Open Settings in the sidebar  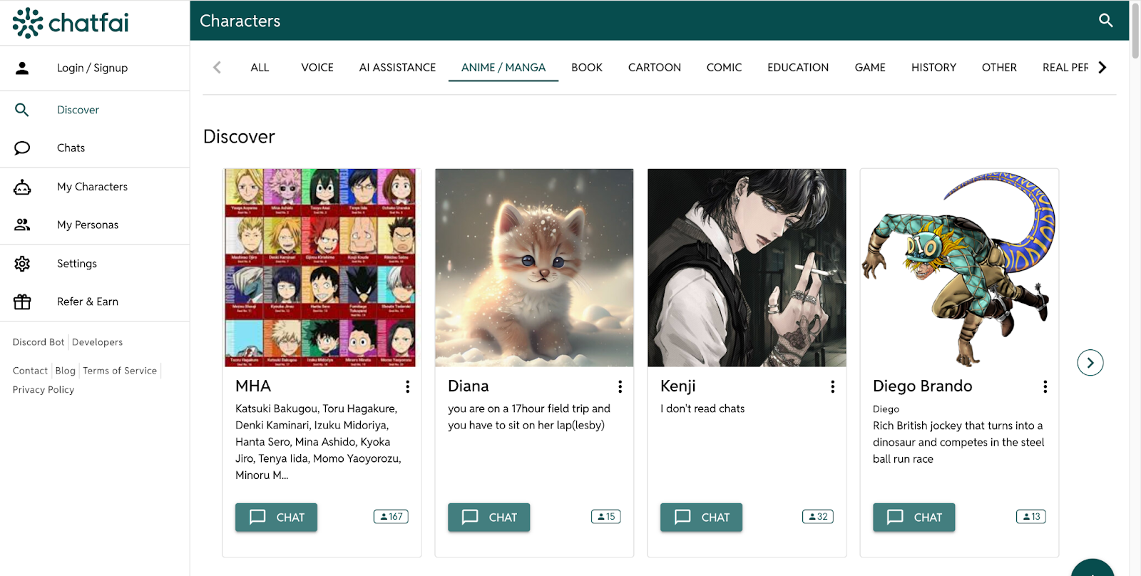click(77, 263)
